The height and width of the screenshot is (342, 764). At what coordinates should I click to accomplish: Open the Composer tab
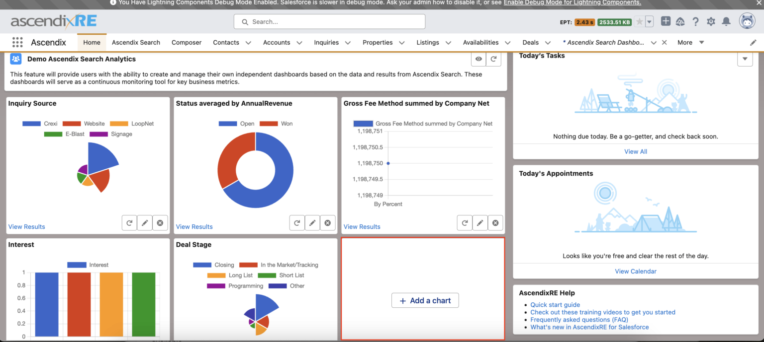pos(187,43)
